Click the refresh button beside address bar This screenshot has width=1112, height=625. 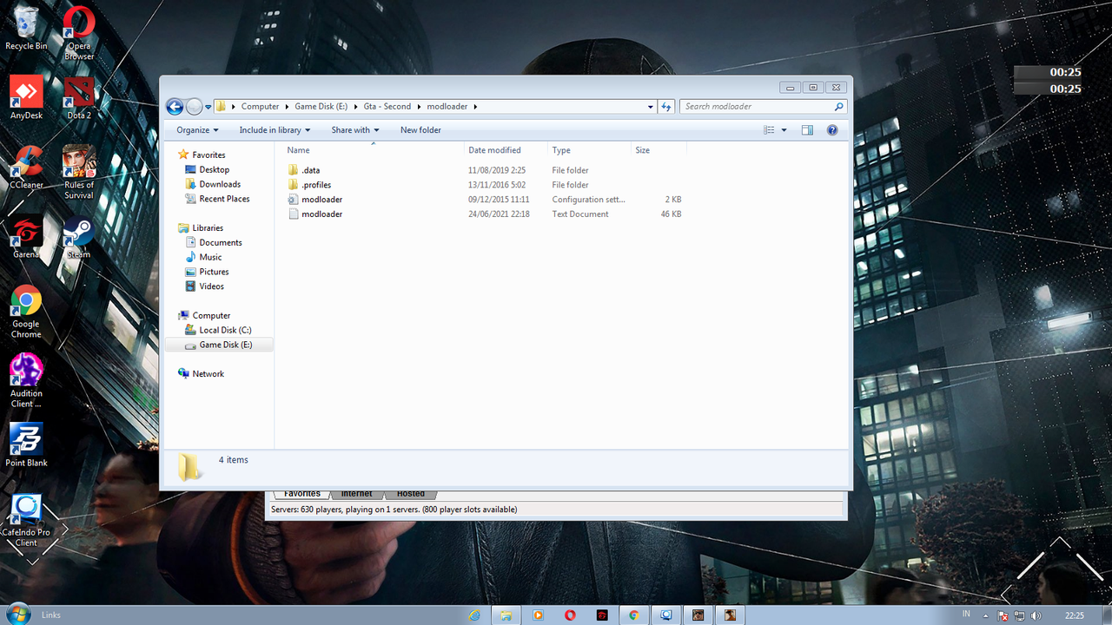[x=666, y=107]
